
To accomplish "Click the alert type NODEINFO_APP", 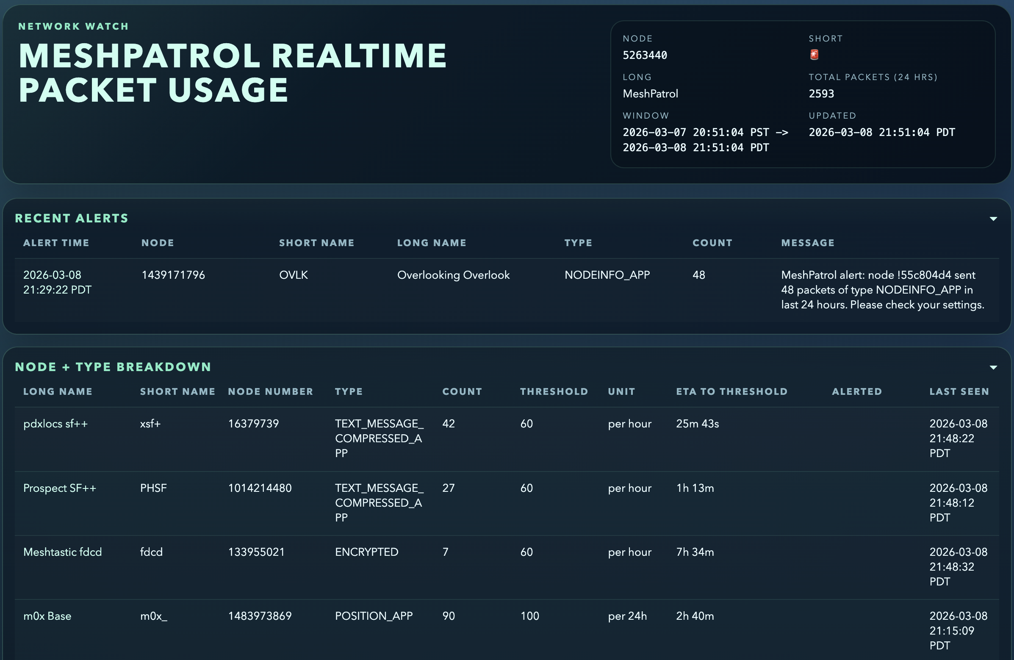I will [x=607, y=275].
